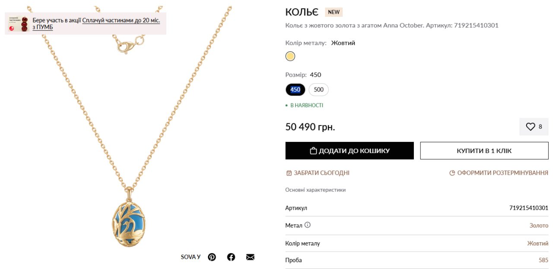Click calendar icon for pickup today

pos(289,173)
